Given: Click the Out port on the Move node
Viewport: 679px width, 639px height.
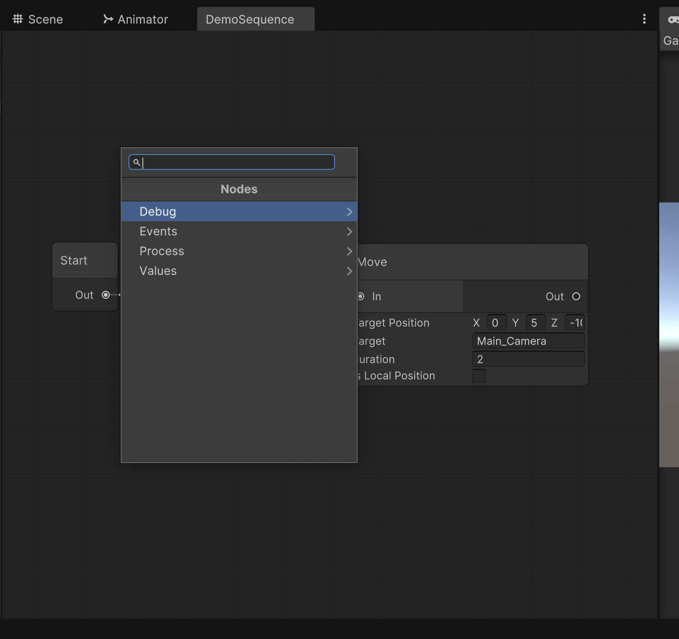Looking at the screenshot, I should (x=577, y=296).
